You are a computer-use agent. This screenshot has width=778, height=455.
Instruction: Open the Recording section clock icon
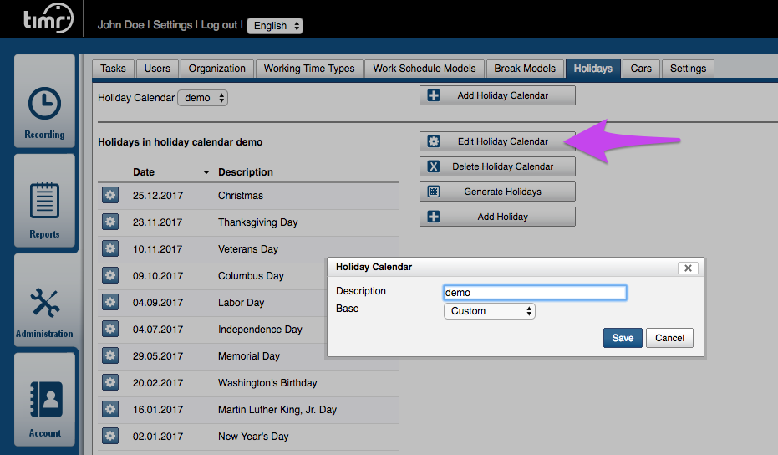pos(44,104)
